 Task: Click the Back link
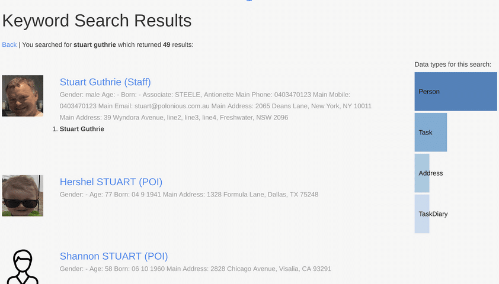pos(9,44)
